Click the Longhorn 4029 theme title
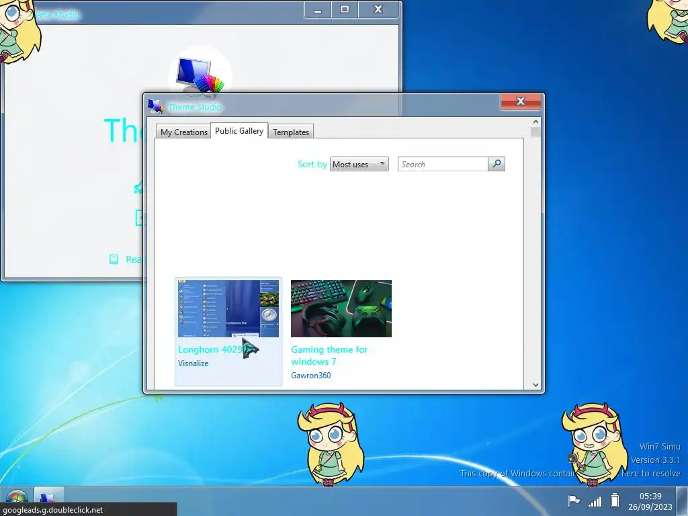The width and height of the screenshot is (688, 516). [x=212, y=349]
